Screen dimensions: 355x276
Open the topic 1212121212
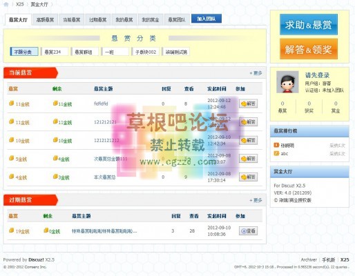point(106,140)
